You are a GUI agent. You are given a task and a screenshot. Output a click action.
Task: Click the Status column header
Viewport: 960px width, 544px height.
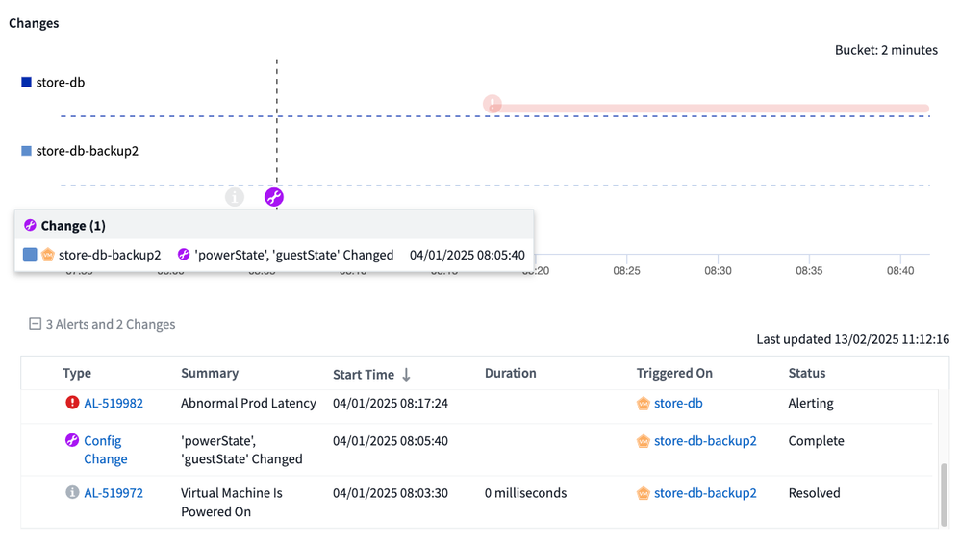point(806,373)
